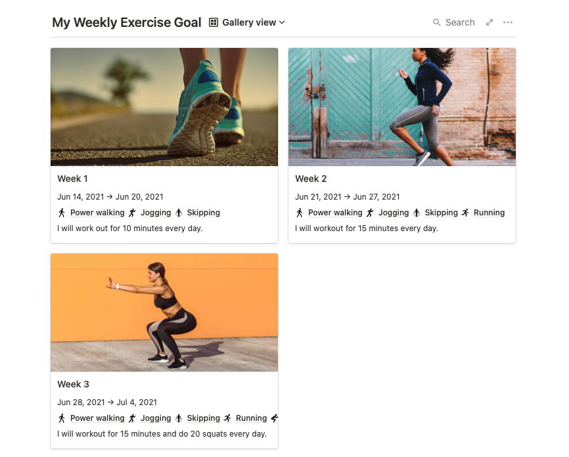Expand database to full page icon
The height and width of the screenshot is (457, 569).
pyautogui.click(x=489, y=22)
